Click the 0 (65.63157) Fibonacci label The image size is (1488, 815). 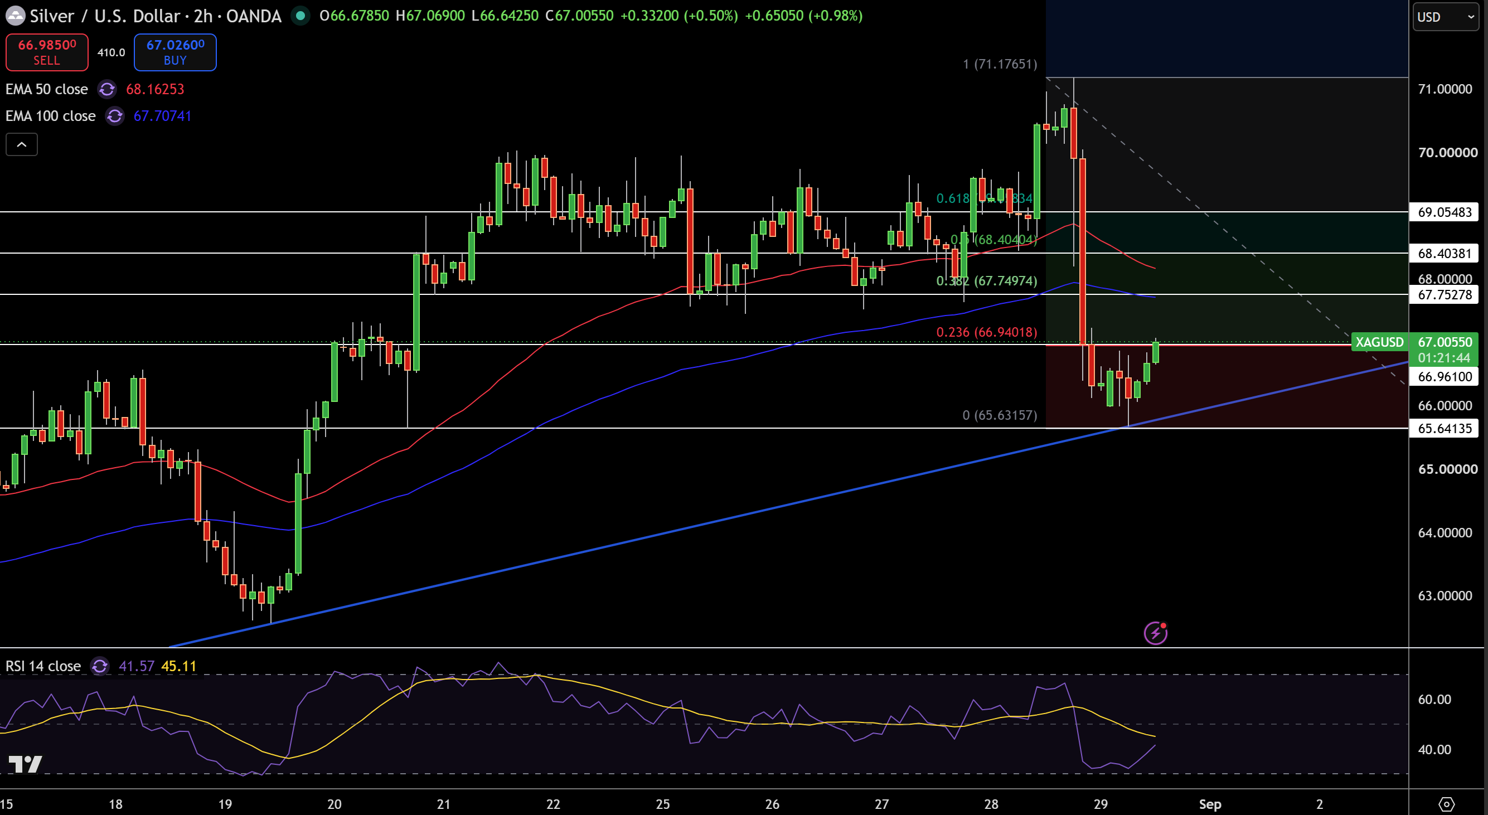click(1000, 415)
